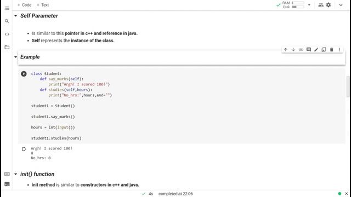Collapse the init() function section
This screenshot has width=351, height=197.
[x=15, y=174]
